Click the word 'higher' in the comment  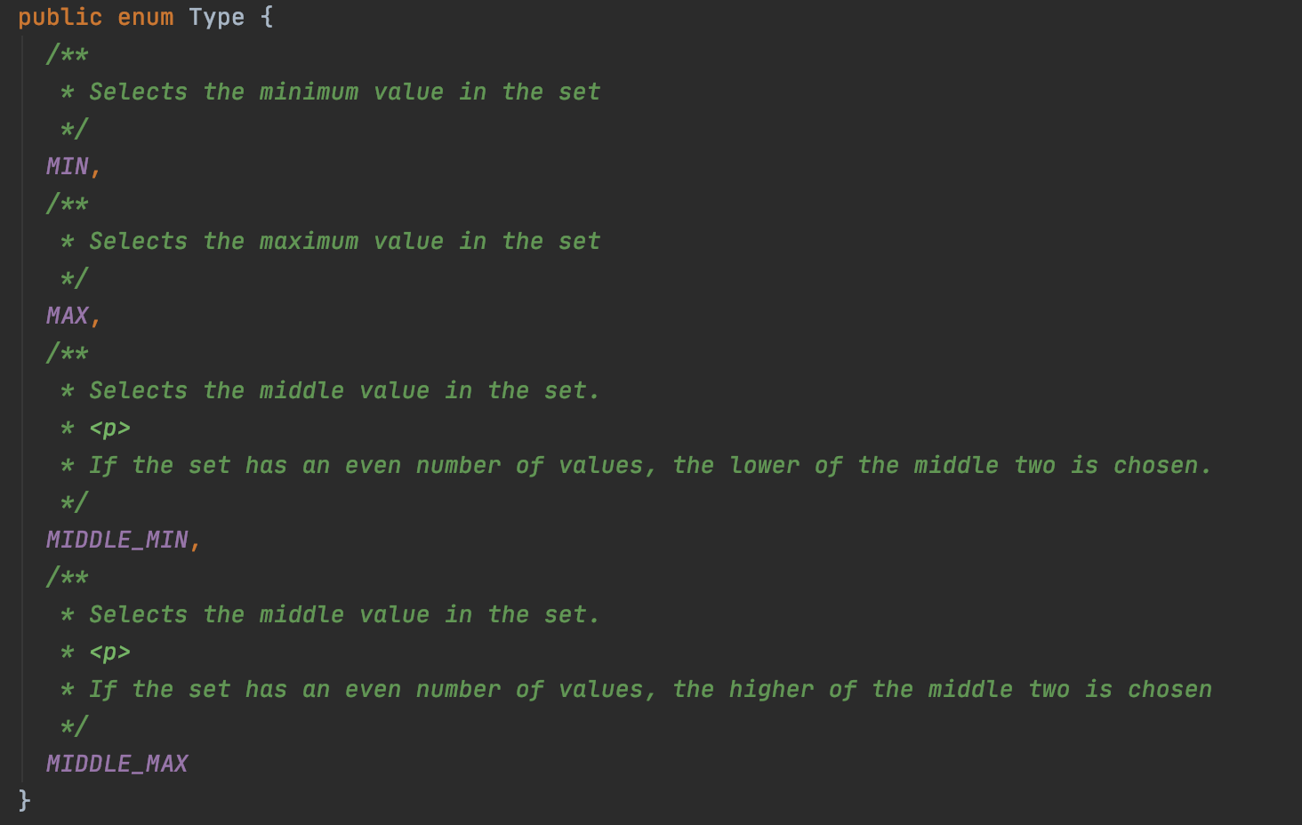(x=772, y=689)
